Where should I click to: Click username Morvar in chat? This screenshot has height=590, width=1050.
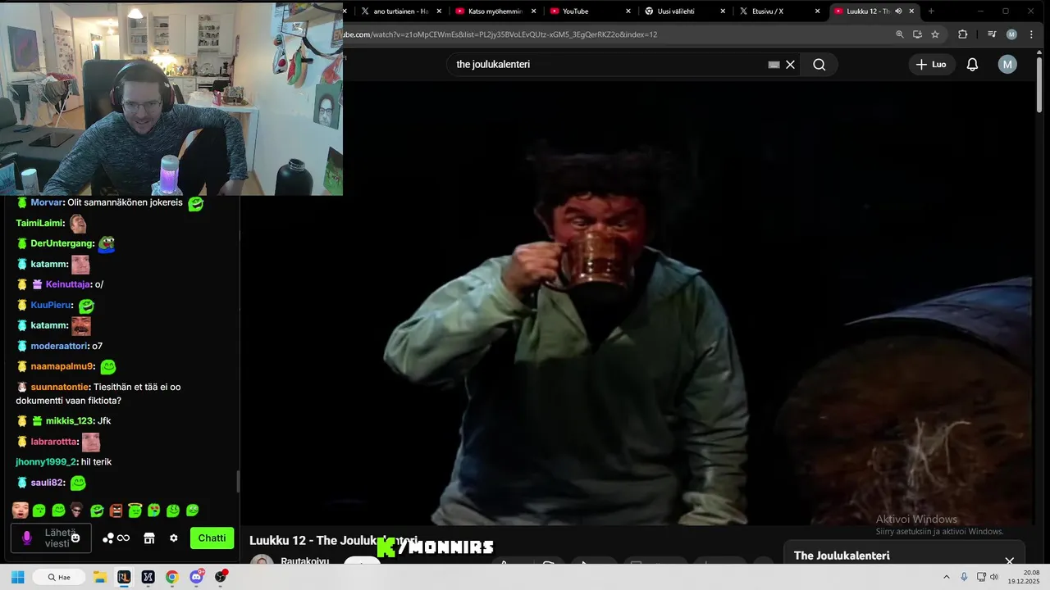47,202
